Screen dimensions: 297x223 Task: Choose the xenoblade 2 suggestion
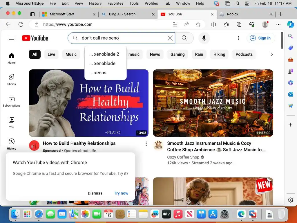pos(106,54)
